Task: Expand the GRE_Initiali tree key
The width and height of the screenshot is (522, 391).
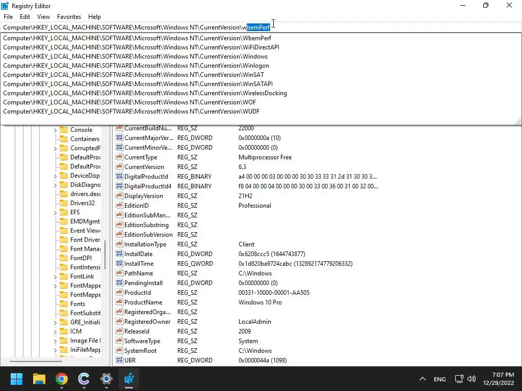Action: 55,323
